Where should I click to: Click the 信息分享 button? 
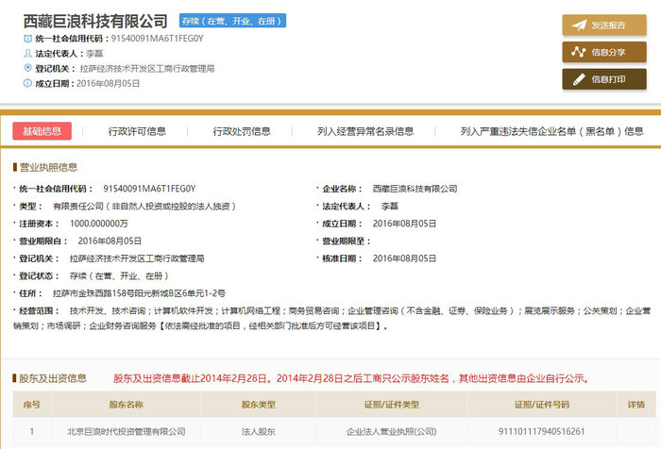tap(604, 52)
